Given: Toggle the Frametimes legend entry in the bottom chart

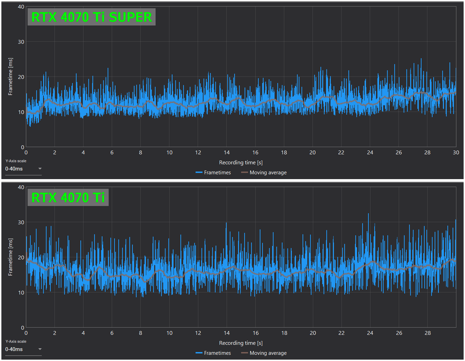Looking at the screenshot, I should 213,353.
